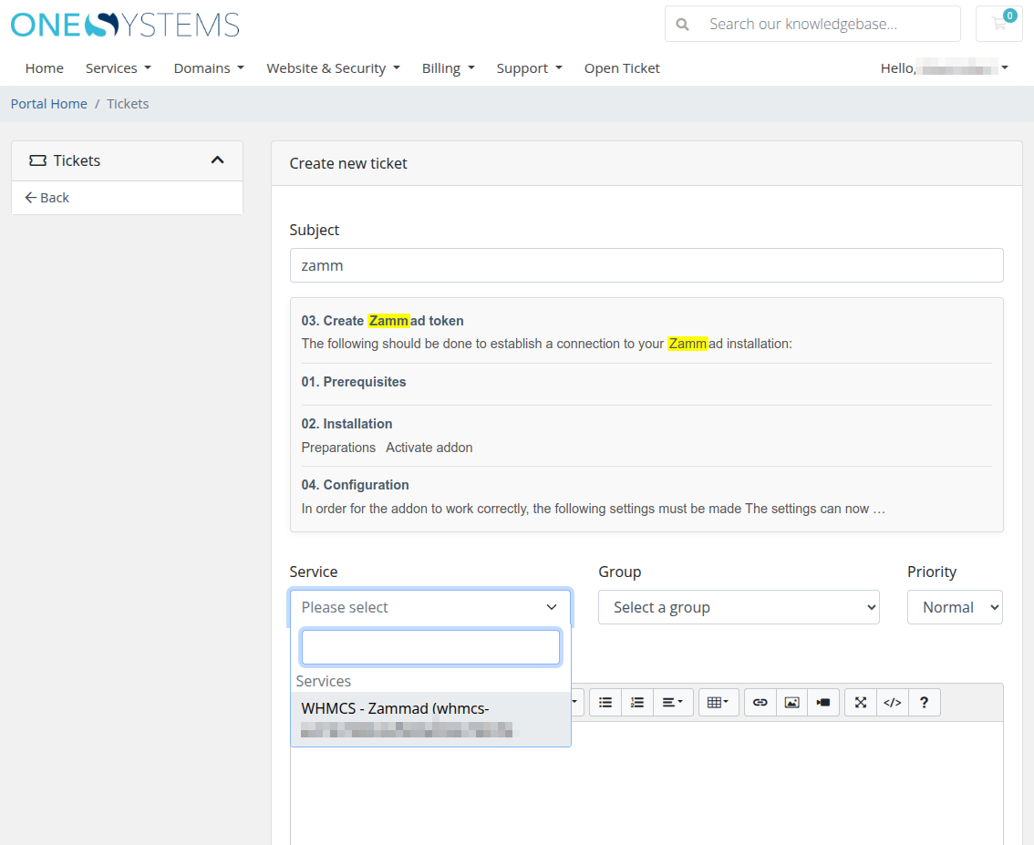
Task: Switch to code view icon
Action: coord(893,703)
